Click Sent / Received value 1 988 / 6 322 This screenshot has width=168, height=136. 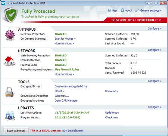pyautogui.click(x=138, y=72)
